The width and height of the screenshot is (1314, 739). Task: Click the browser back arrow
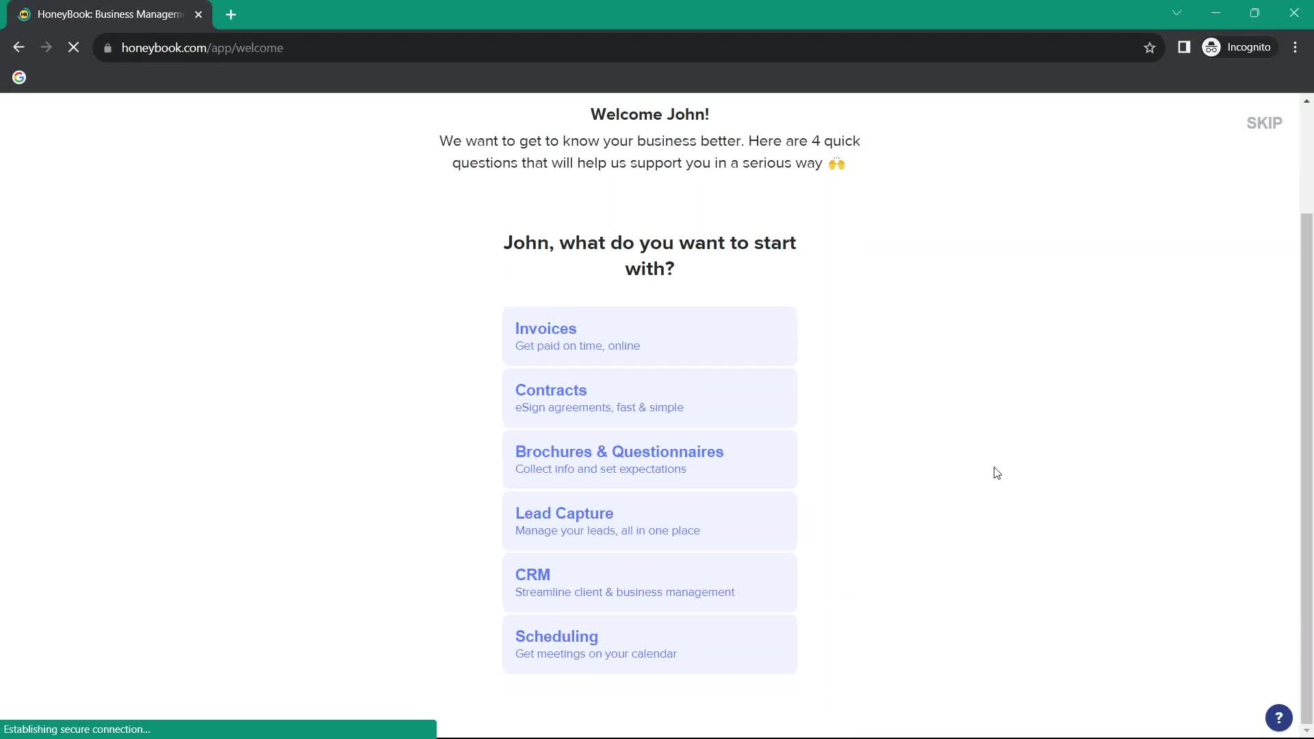tap(18, 47)
